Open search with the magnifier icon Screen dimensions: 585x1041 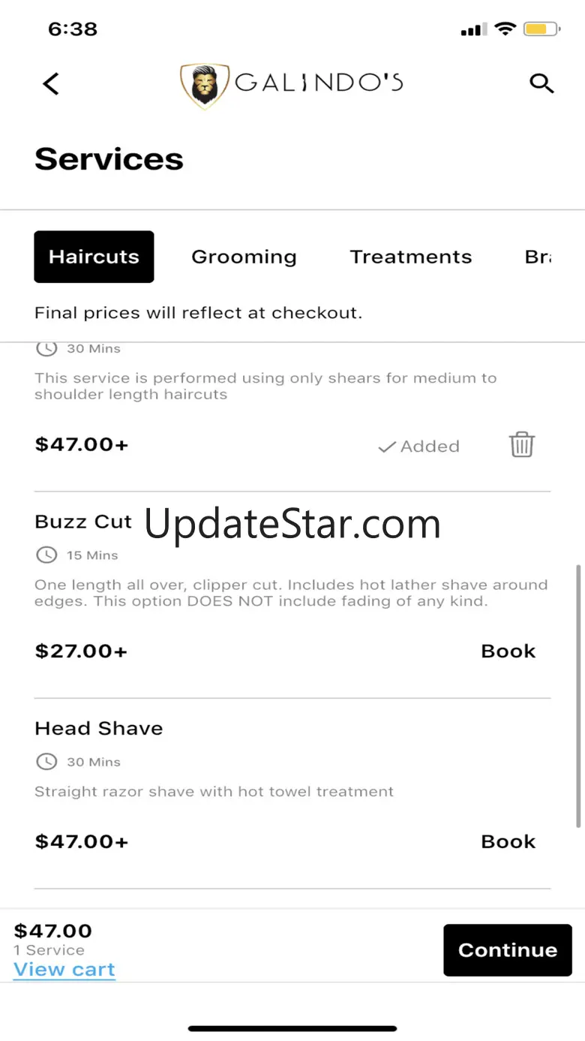541,83
